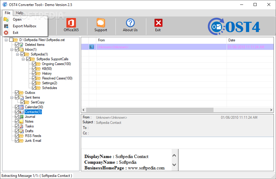Open the File menu
Viewport: 276px width, 179px height.
pos(7,13)
